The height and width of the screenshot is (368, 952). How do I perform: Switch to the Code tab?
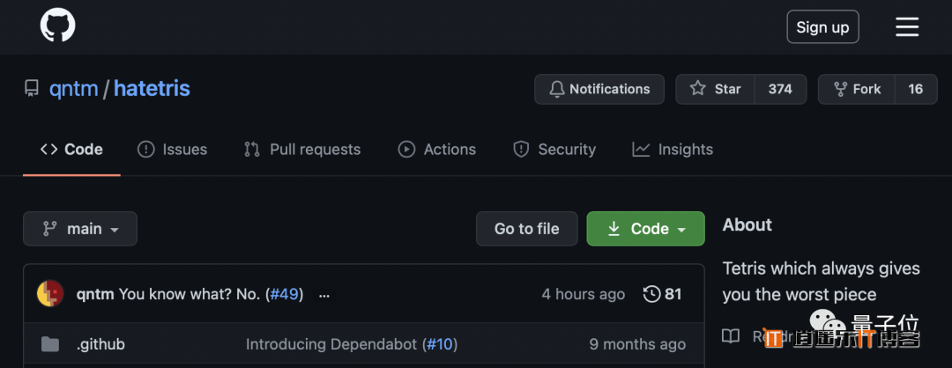tap(71, 149)
